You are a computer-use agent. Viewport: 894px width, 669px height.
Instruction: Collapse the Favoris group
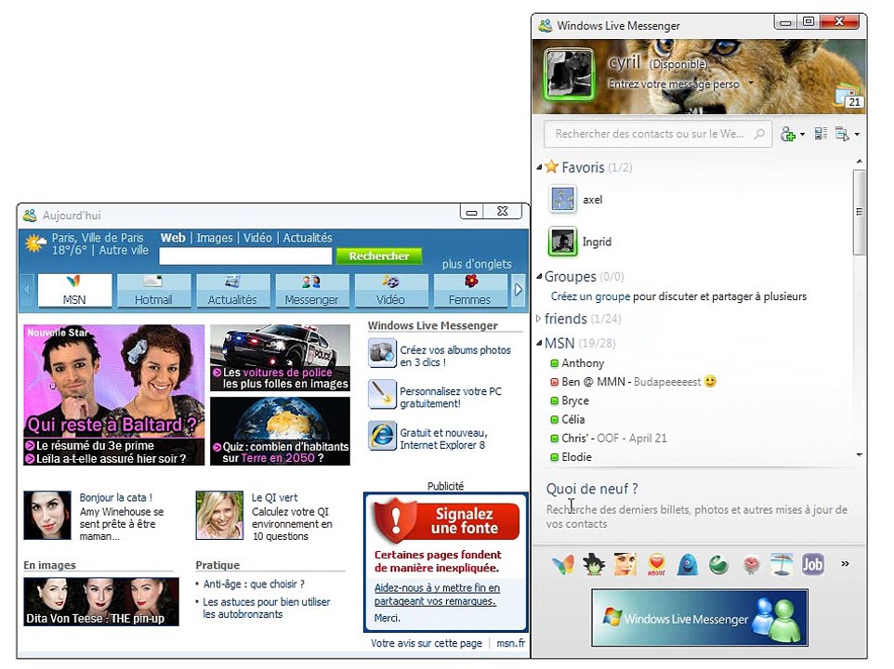pos(539,167)
